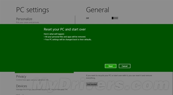The image size is (173, 95).
Task: Open the Devices settings category
Action: point(22,86)
